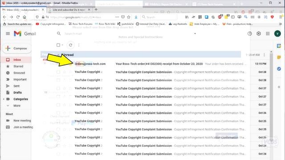Open Ross-Tech Forums bookmark

tap(80, 24)
